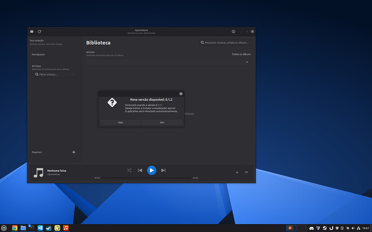
Task: Add a new playlist with the plus icon
Action: click(x=74, y=152)
